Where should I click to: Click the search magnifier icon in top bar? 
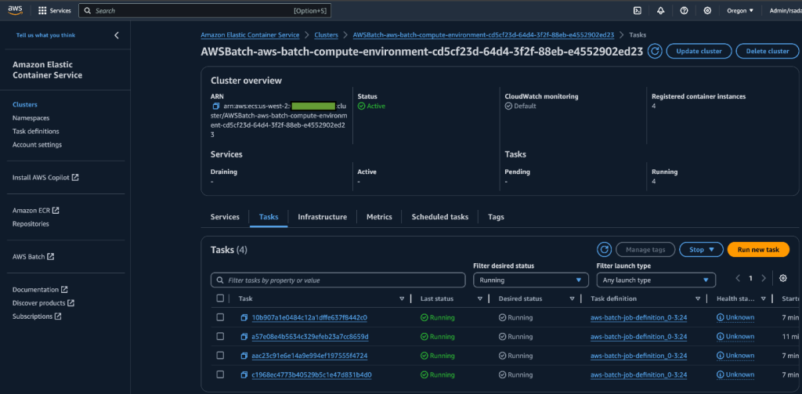[x=88, y=10]
